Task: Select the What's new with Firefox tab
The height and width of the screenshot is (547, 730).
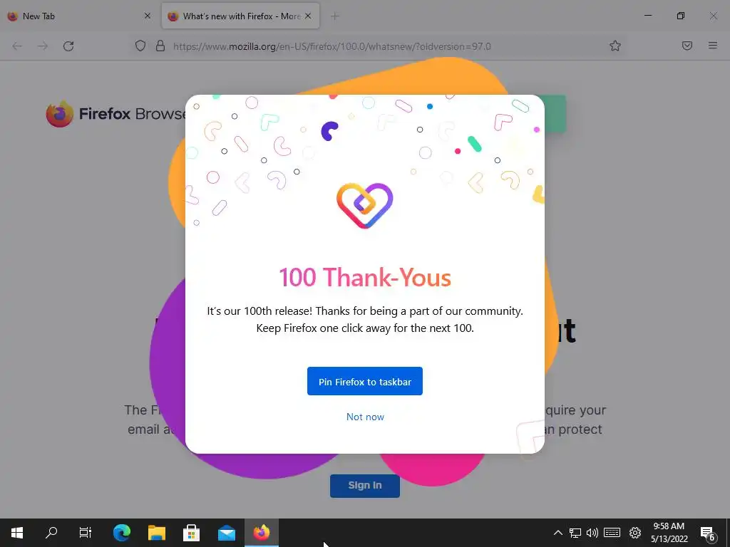Action: point(234,16)
